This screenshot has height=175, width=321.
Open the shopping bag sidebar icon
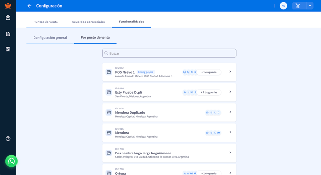point(8,18)
